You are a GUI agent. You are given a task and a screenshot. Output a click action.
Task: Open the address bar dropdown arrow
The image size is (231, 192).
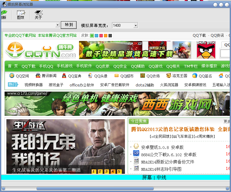(x=58, y=25)
